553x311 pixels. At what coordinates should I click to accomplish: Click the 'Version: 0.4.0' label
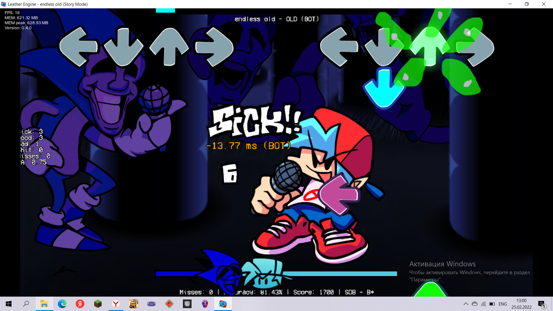click(18, 28)
